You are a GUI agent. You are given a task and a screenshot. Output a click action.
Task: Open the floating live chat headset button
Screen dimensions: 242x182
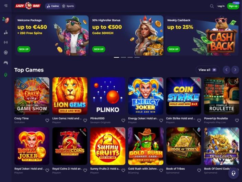pyautogui.click(x=234, y=173)
